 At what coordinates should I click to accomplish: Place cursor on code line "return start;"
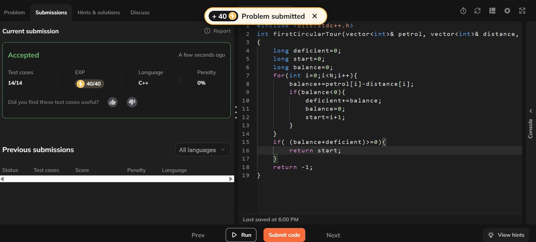coord(315,151)
